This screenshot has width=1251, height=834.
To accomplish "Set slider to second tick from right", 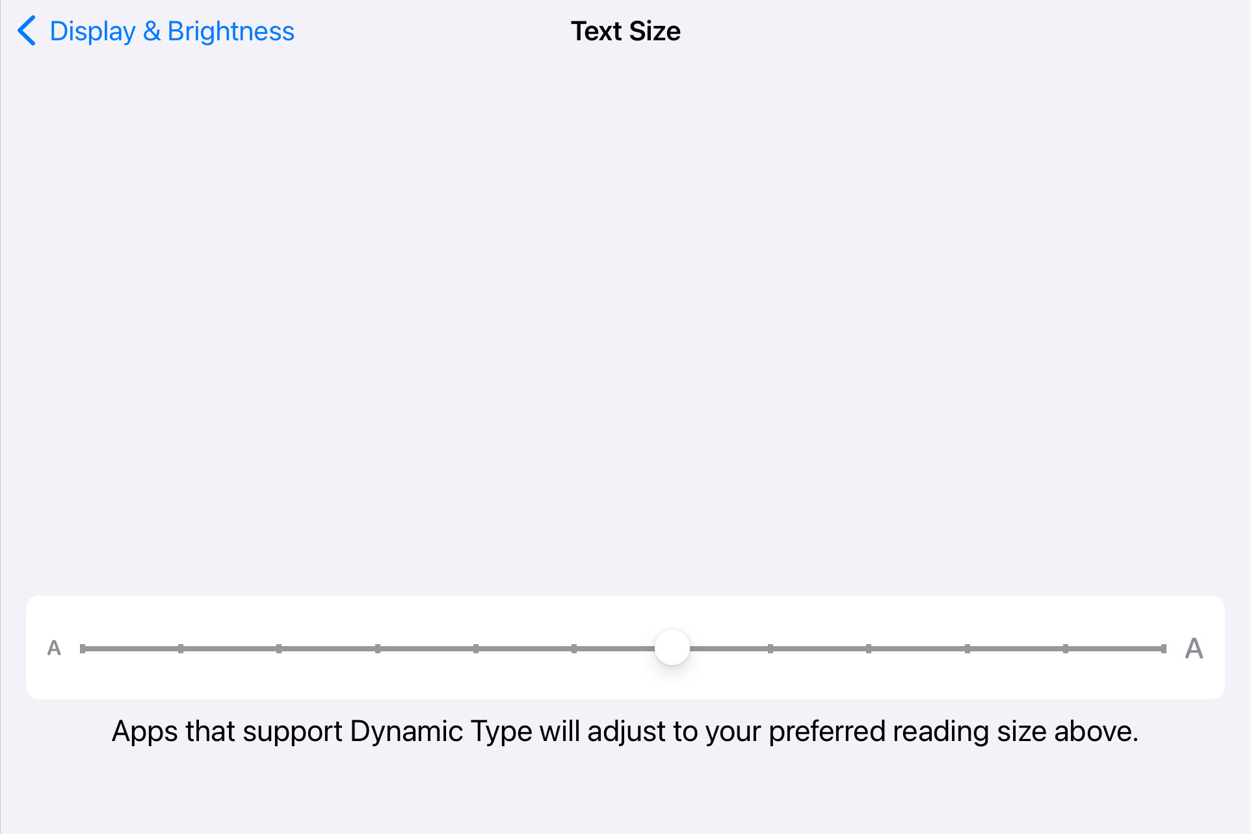I will [x=1066, y=649].
